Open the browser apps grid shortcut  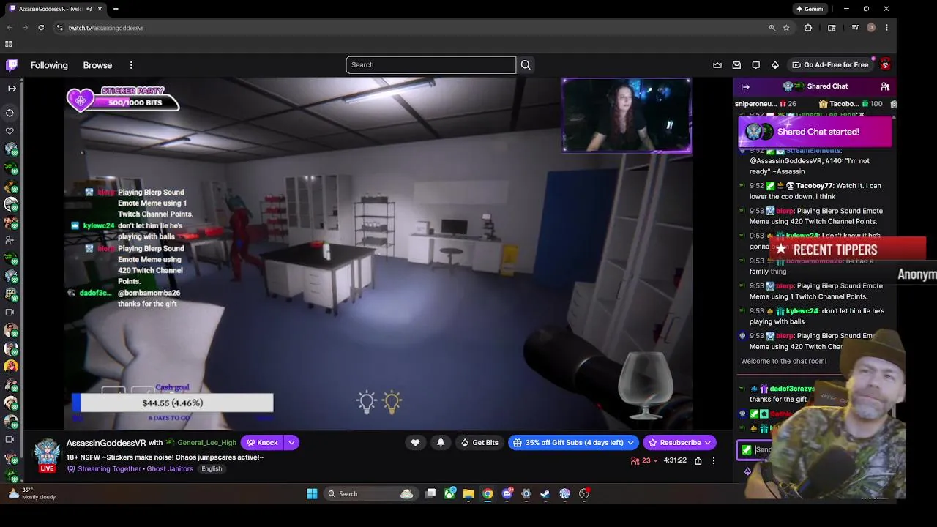(9, 44)
